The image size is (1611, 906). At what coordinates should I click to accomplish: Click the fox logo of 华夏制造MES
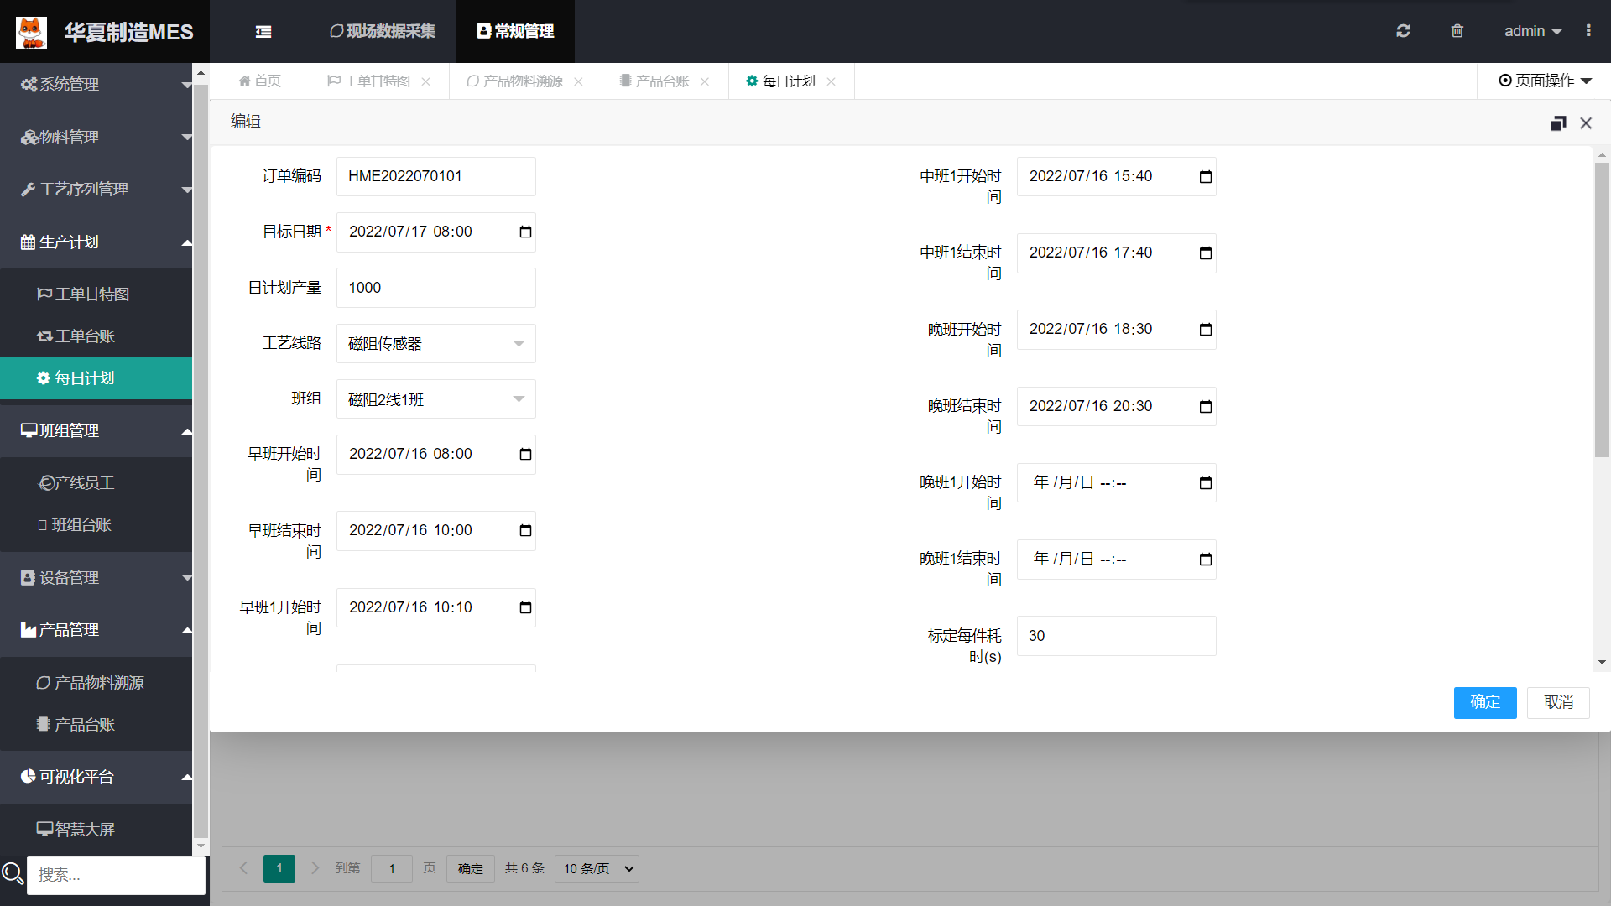pos(32,32)
